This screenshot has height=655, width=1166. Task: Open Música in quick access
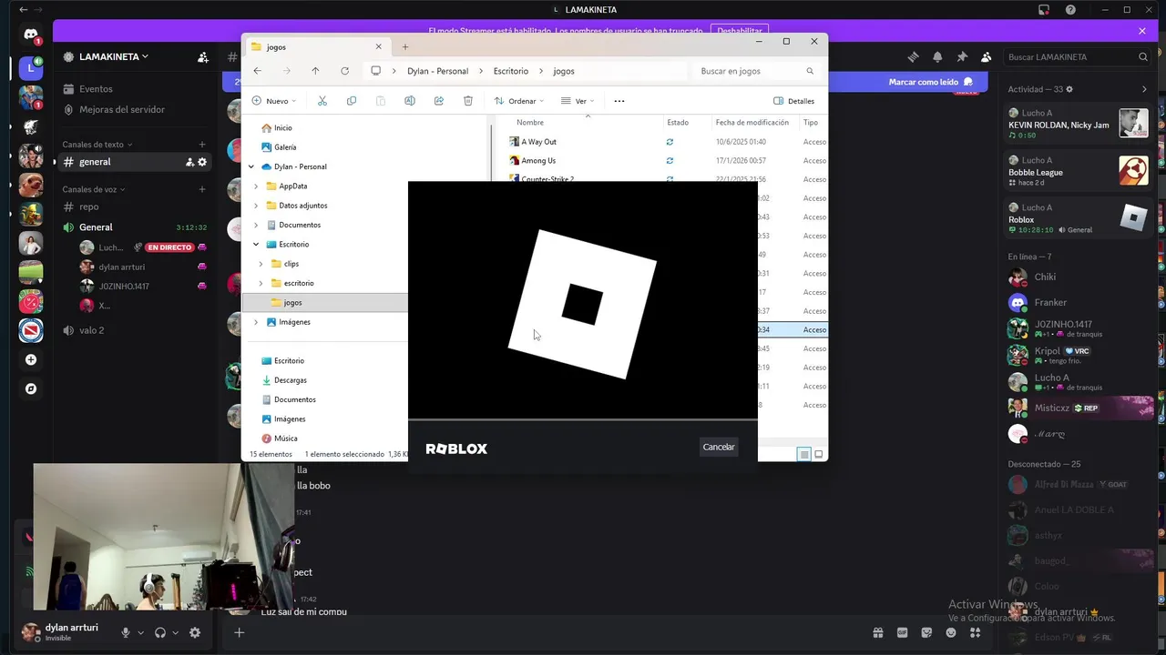pos(285,438)
